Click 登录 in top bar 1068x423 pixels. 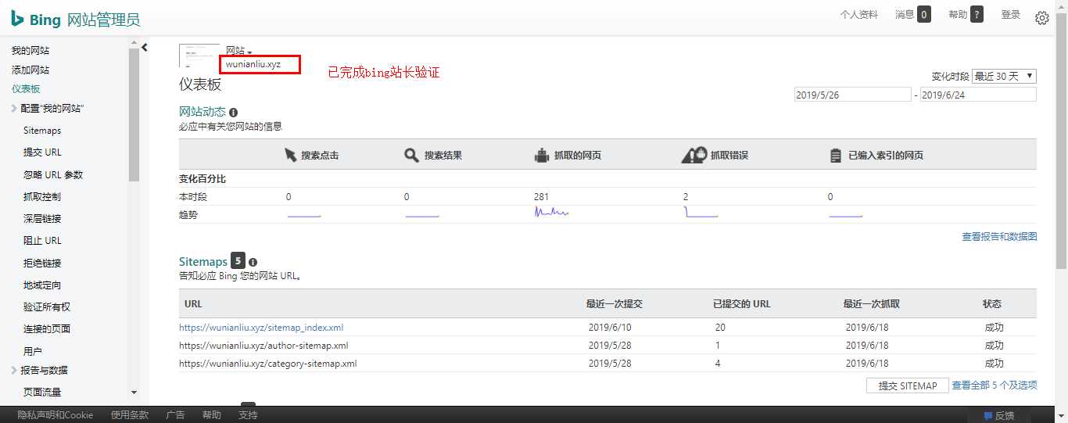pyautogui.click(x=1011, y=14)
